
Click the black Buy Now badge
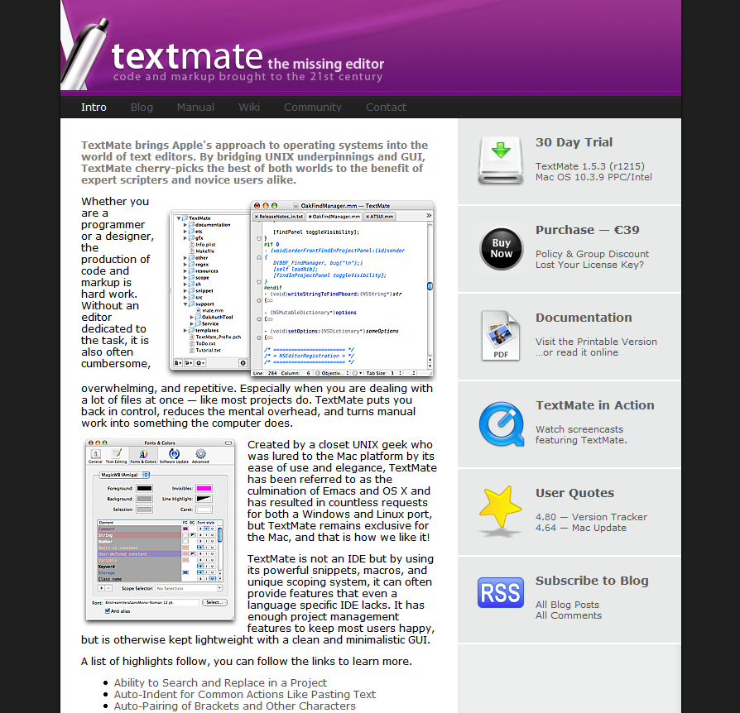point(502,248)
